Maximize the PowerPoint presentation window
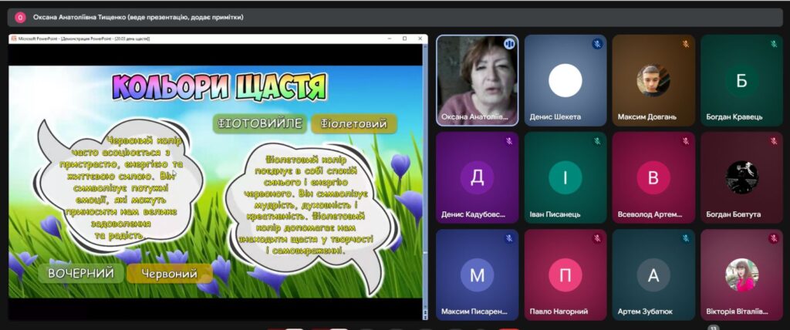Viewport: 790px width, 330px height. pyautogui.click(x=405, y=38)
